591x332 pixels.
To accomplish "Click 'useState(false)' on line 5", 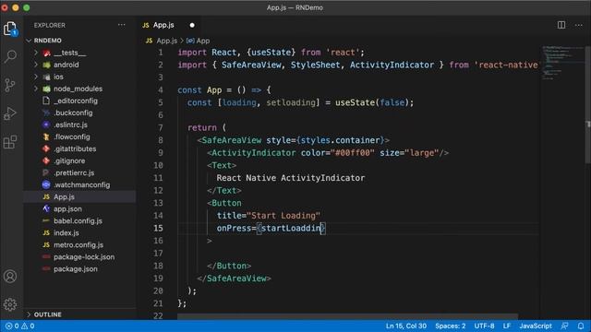I will tap(371, 102).
